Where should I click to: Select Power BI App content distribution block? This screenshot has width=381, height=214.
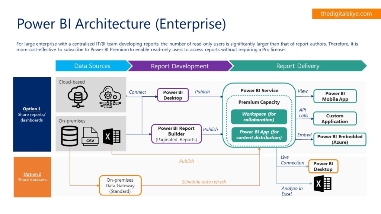tap(259, 134)
